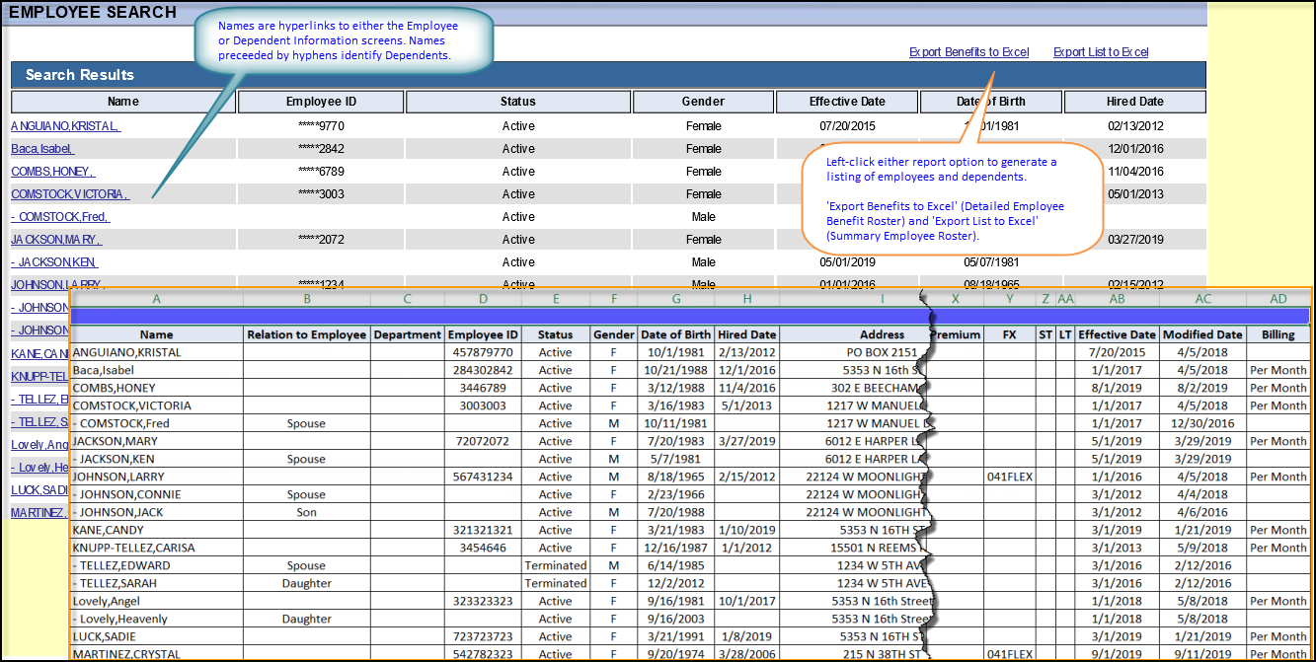Open dependent link - COMSTOCK,Fred
Image resolution: width=1316 pixels, height=662 pixels.
point(60,217)
